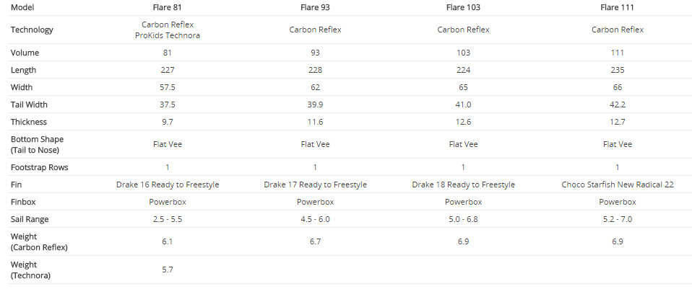Click the Flare 81 column header

168,7
